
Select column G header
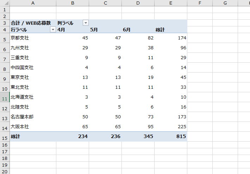click(x=225, y=3)
